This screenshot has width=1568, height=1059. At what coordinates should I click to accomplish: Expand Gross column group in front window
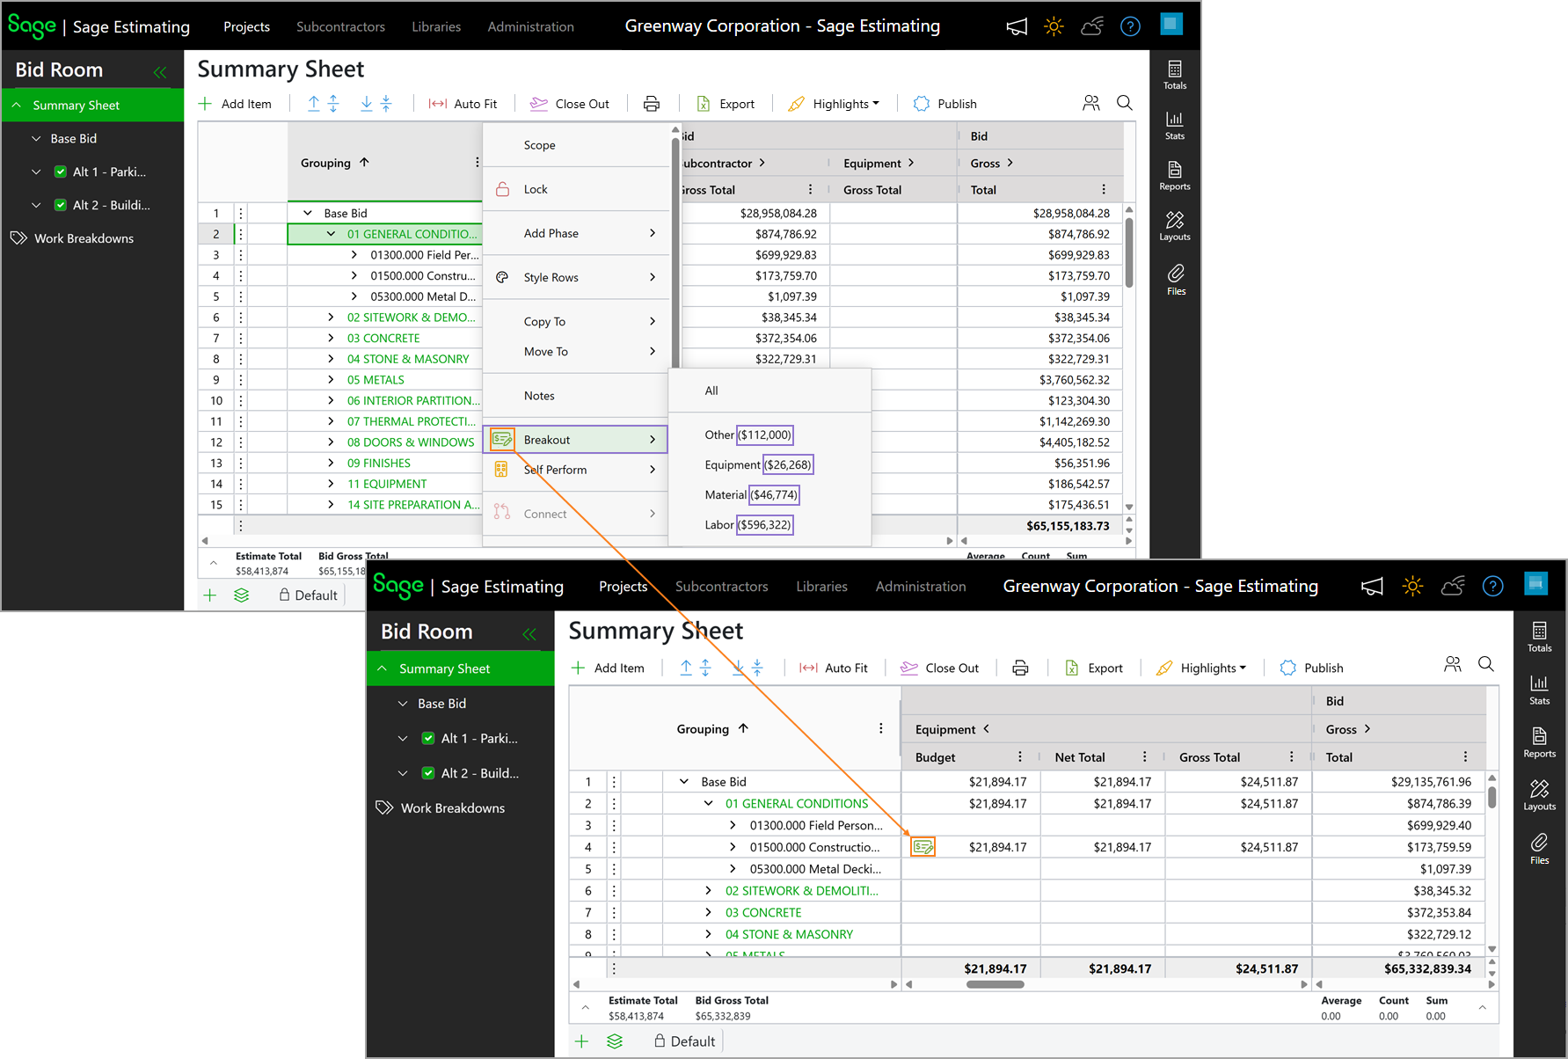(x=1367, y=729)
